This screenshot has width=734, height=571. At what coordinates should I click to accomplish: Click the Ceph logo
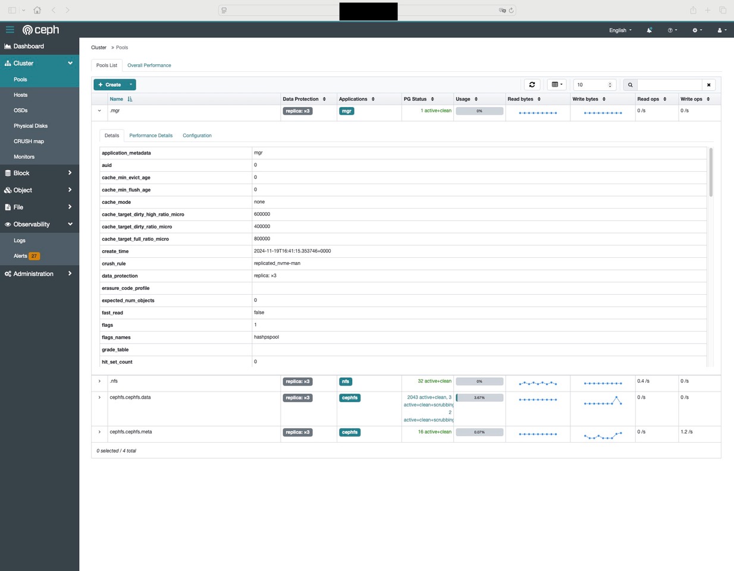[x=40, y=30]
